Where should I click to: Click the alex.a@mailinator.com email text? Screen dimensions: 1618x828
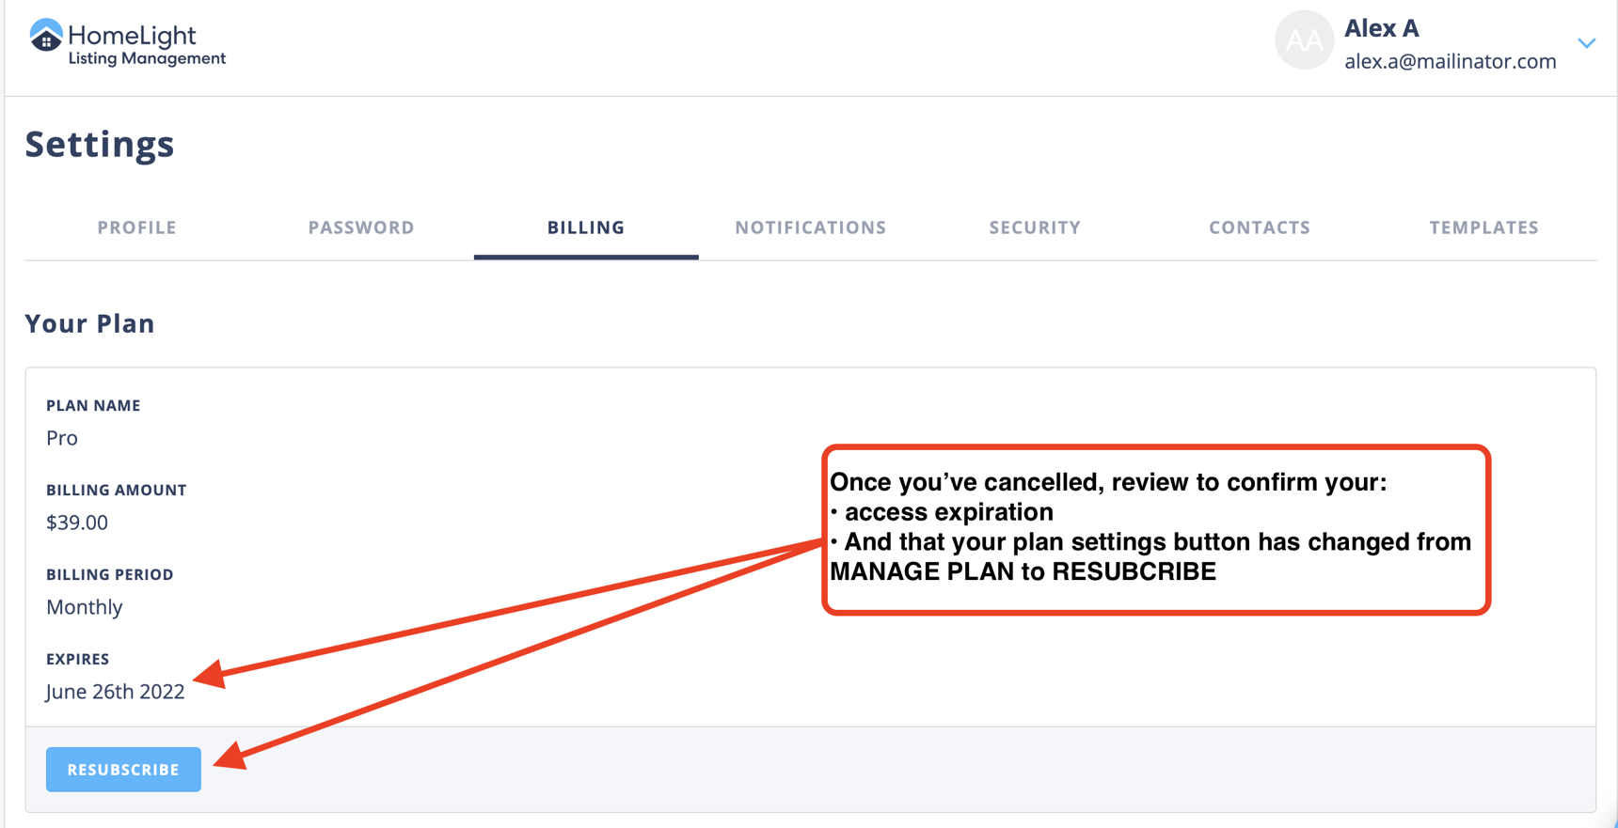1450,61
